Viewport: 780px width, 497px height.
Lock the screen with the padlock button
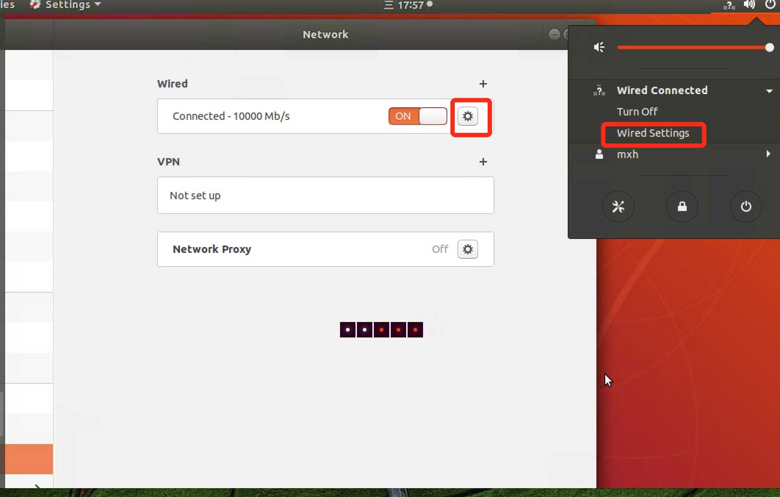pyautogui.click(x=682, y=207)
